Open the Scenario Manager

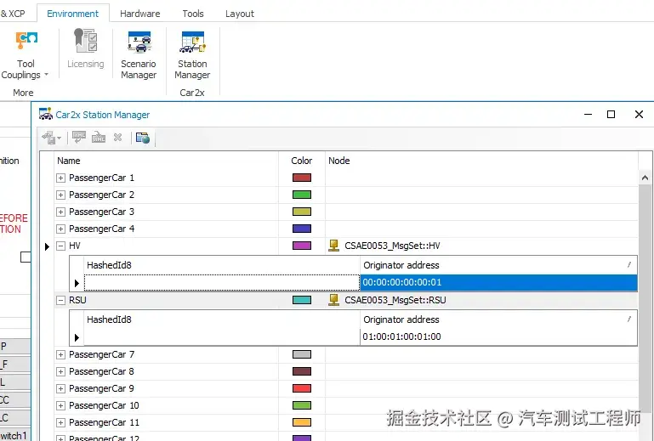tap(139, 55)
